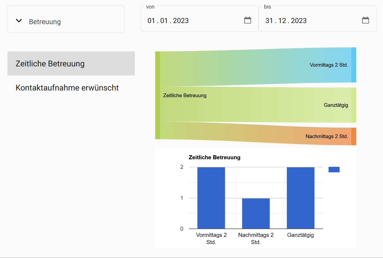383x258 pixels.
Task: Click the Ganztätgig bar in chart
Action: (x=300, y=198)
